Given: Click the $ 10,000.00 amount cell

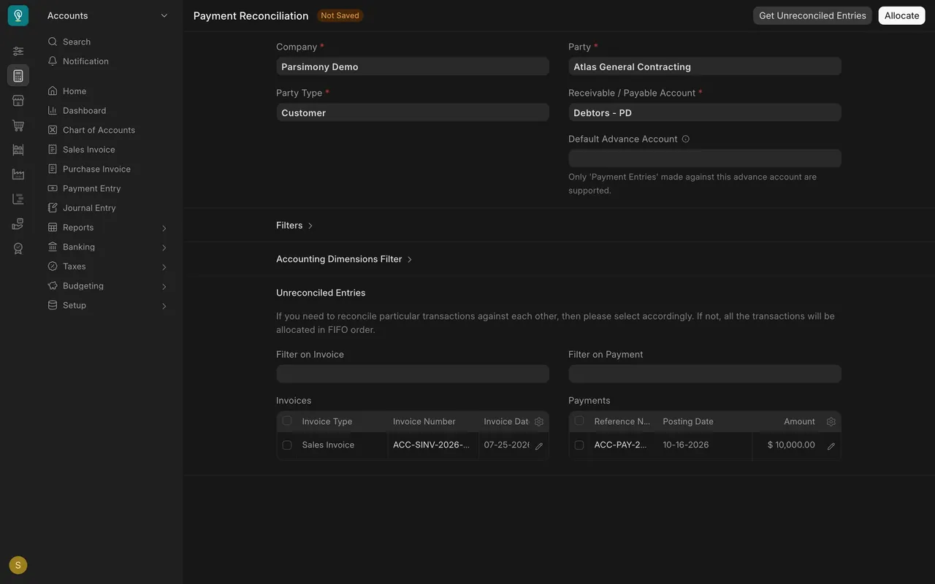Looking at the screenshot, I should point(787,445).
